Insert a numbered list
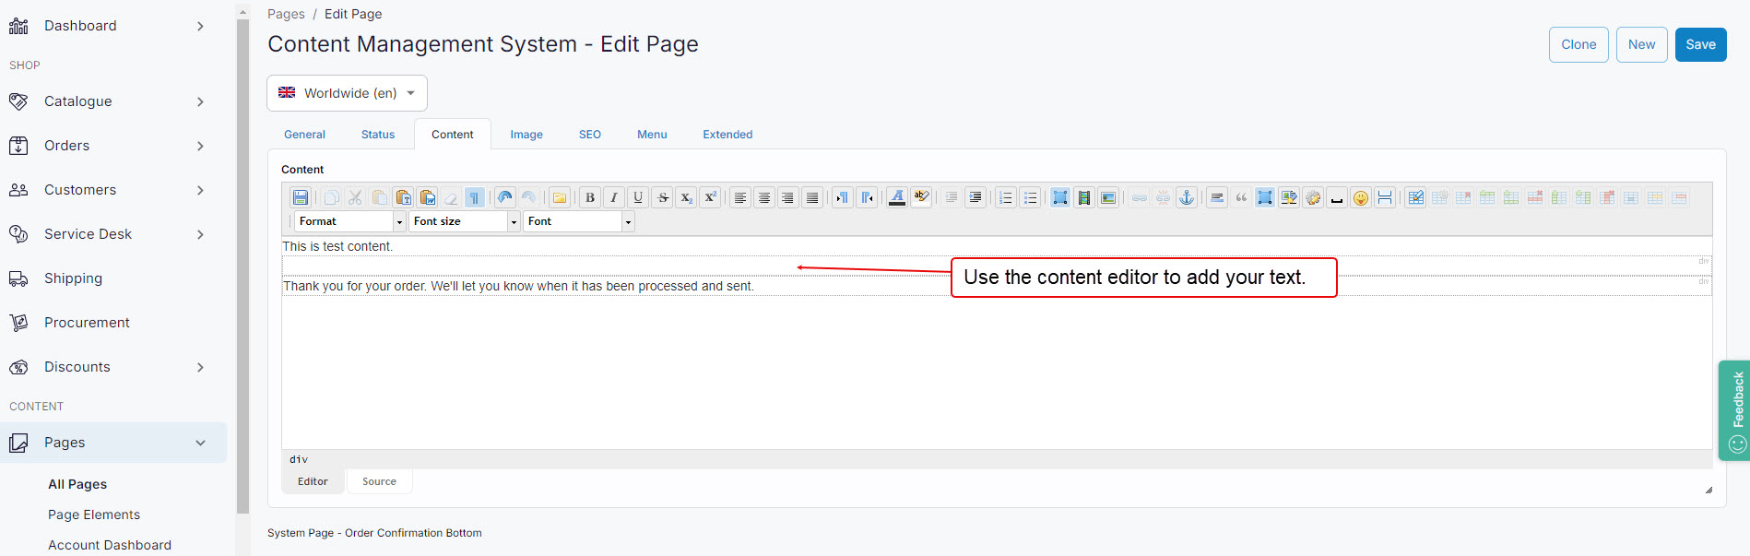 (1006, 197)
